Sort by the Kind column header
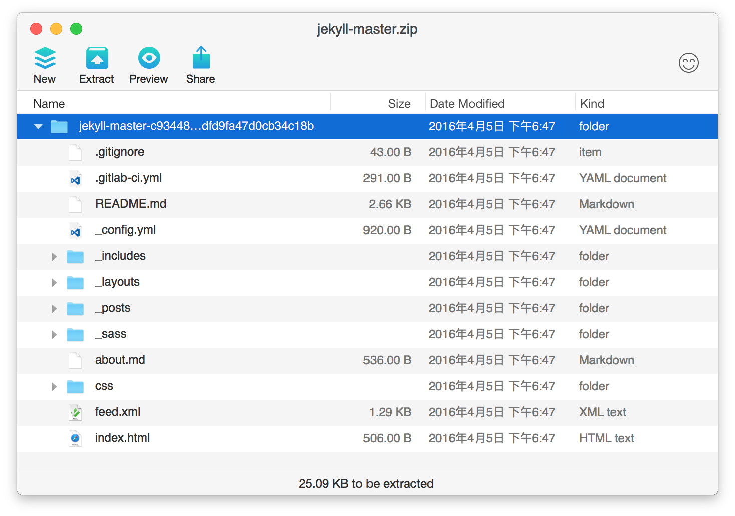Screen dimensions: 735x516 pyautogui.click(x=592, y=104)
